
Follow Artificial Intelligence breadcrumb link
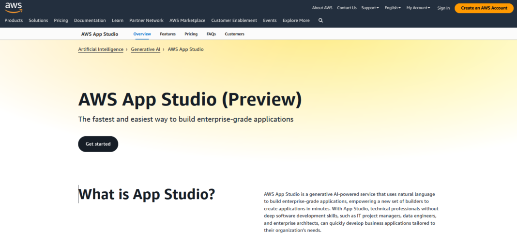pos(101,49)
